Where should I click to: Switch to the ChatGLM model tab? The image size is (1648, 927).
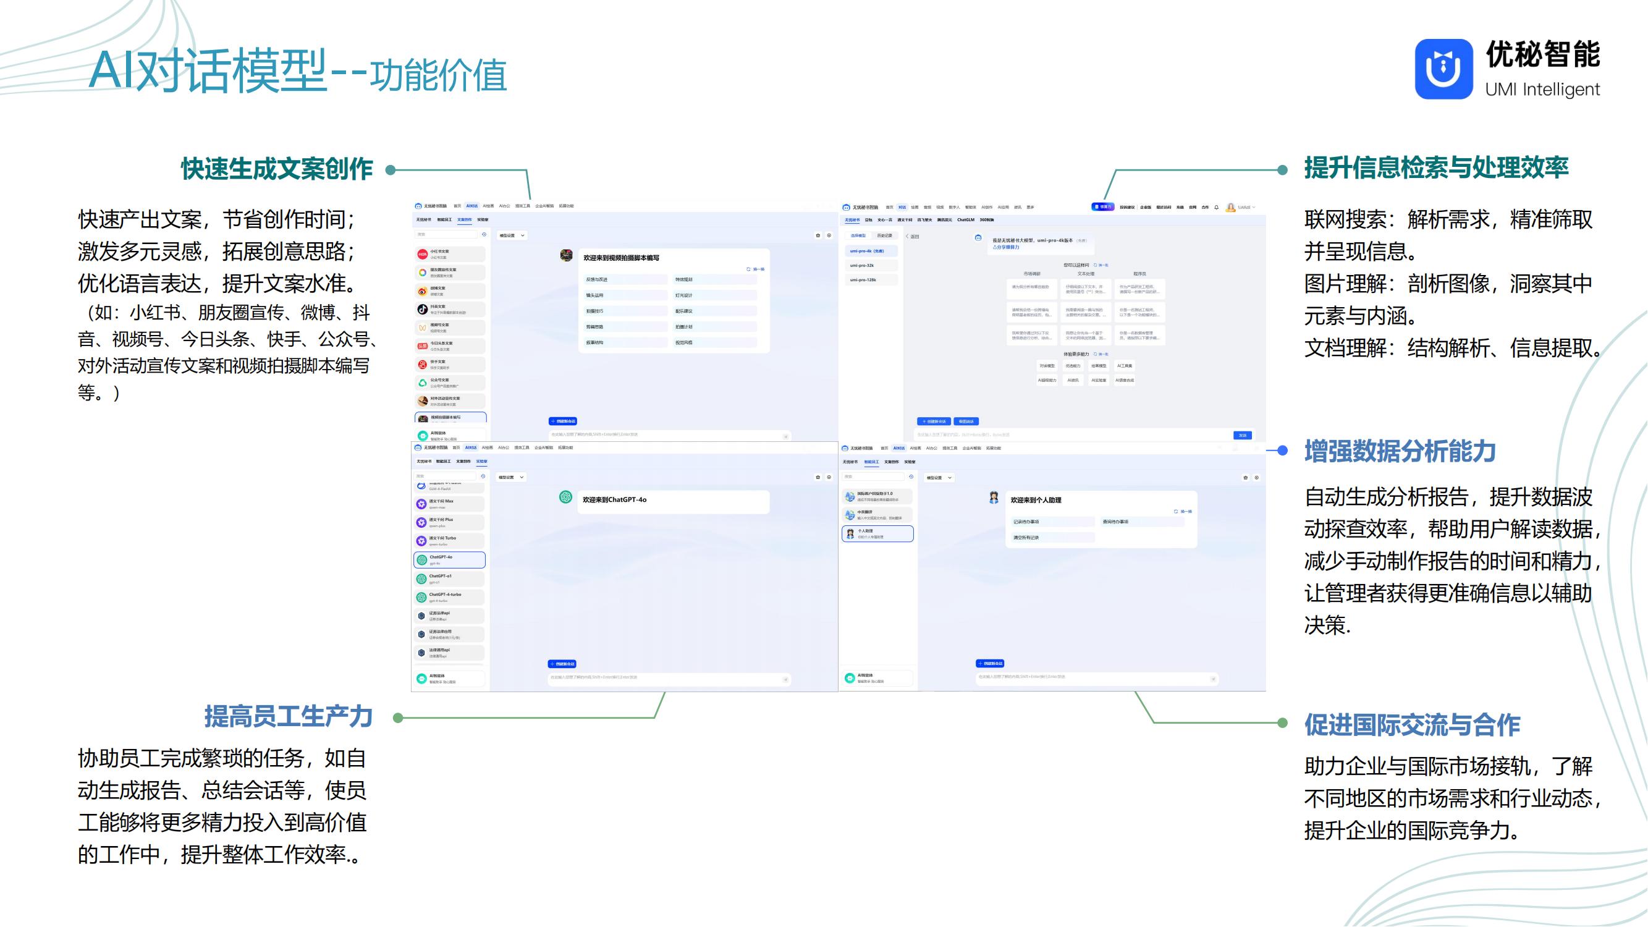pos(965,220)
